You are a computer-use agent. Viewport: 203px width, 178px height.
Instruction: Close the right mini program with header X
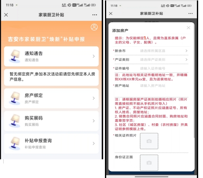coord(111,13)
